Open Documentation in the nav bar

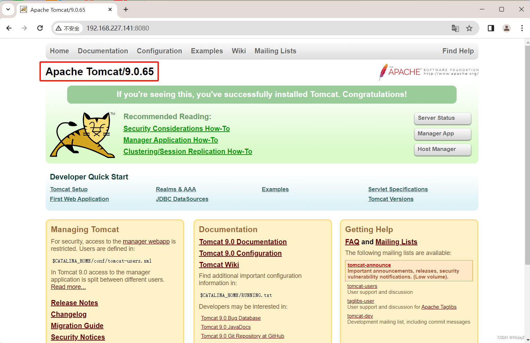[103, 51]
